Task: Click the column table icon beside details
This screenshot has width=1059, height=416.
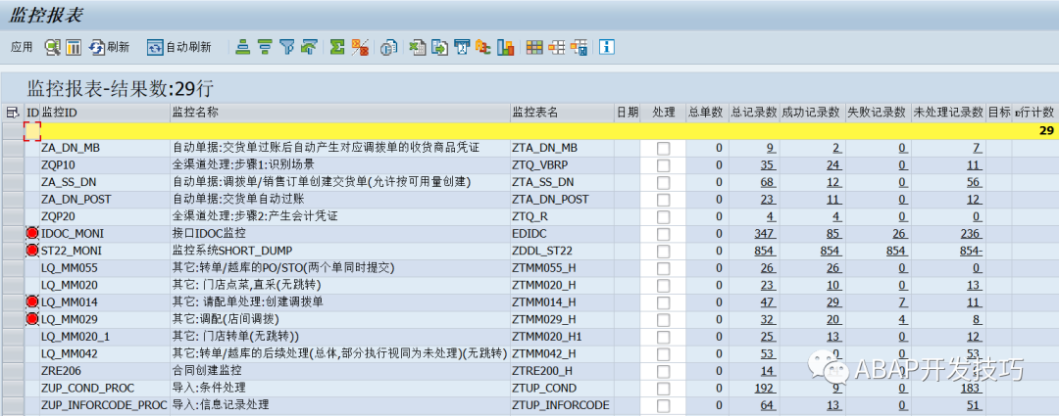Action: (73, 47)
